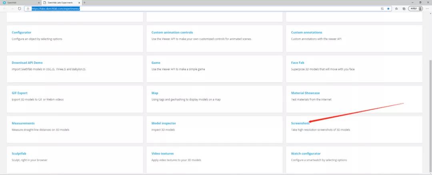The height and width of the screenshot is (175, 432).
Task: Open the GIF Export experiment
Action: (x=20, y=93)
